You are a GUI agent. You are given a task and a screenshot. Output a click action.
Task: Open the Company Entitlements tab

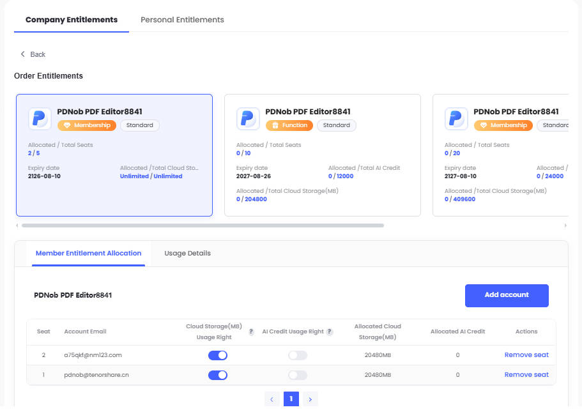tap(72, 20)
